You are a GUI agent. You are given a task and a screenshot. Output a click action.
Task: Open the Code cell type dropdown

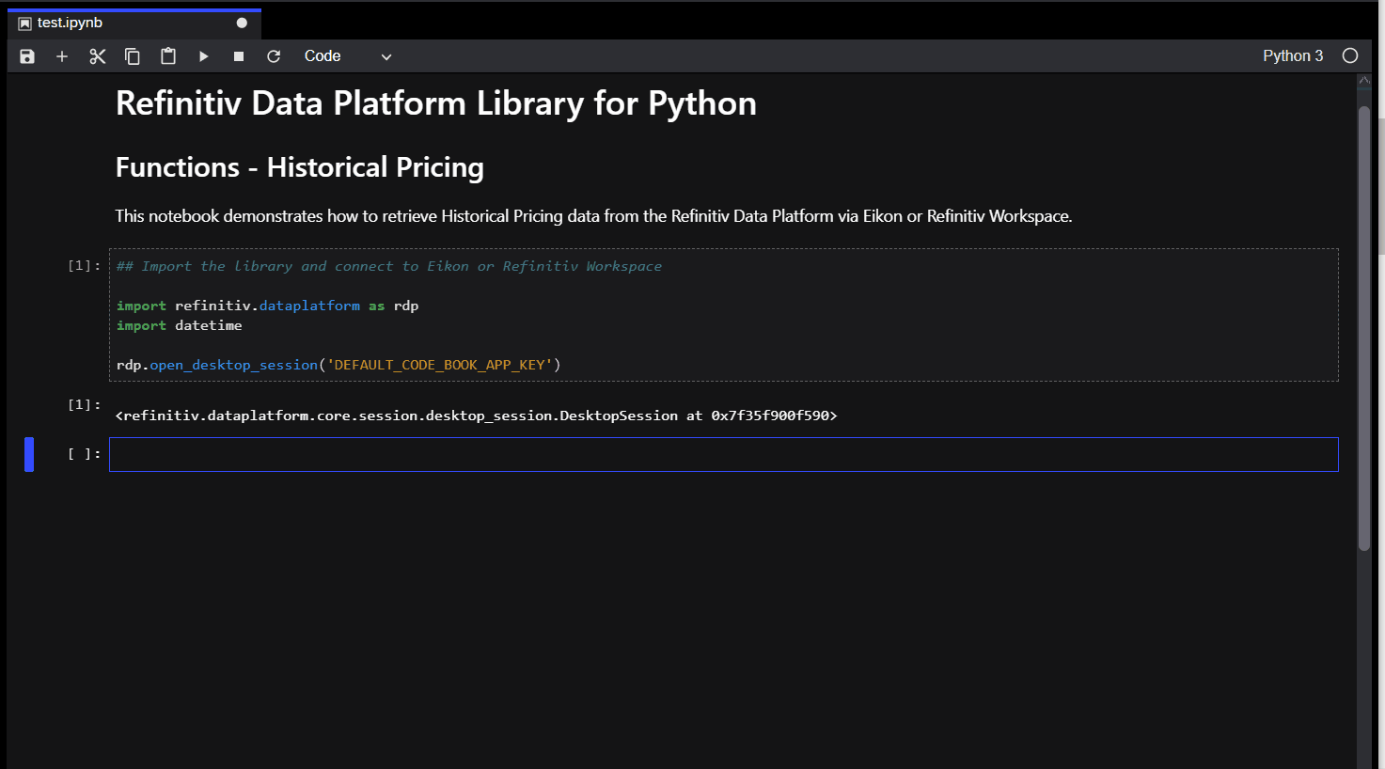pyautogui.click(x=348, y=56)
